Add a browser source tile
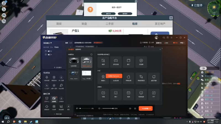The width and height of the screenshot is (221, 124). coord(141,62)
